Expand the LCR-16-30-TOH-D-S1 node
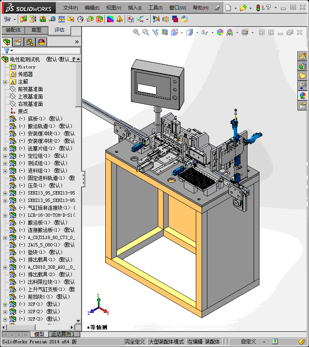The height and width of the screenshot is (347, 309). pos(5,216)
